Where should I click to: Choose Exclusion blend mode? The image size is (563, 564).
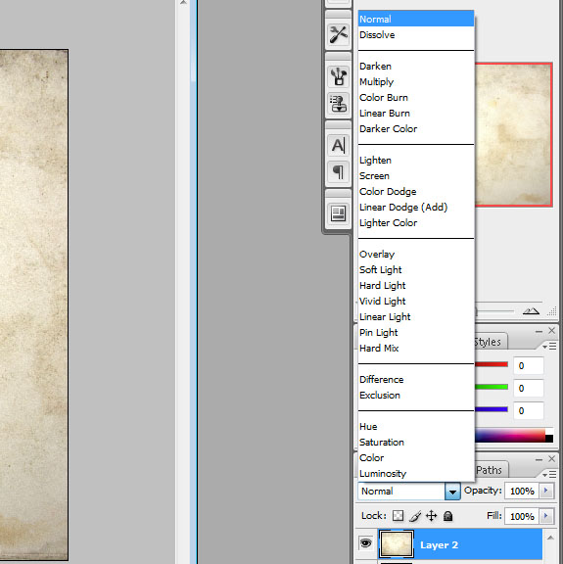click(x=416, y=395)
